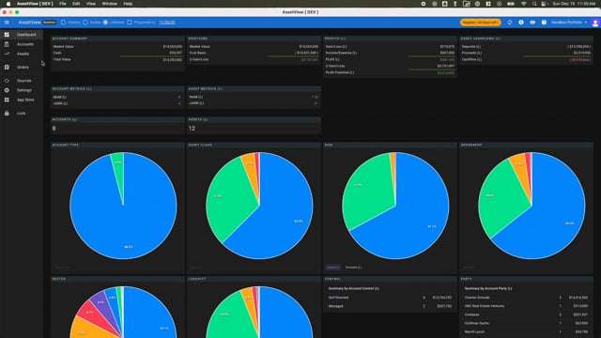This screenshot has width=601, height=338.
Task: Select the History radio button
Action: (63, 23)
